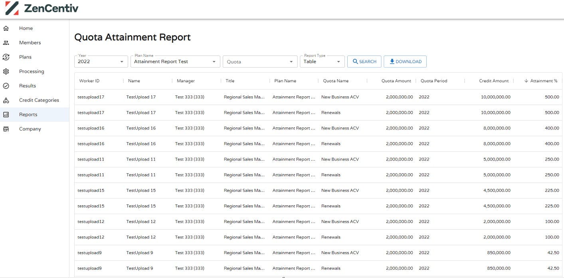This screenshot has width=564, height=278.
Task: Go to Company settings page
Action: tap(34, 129)
